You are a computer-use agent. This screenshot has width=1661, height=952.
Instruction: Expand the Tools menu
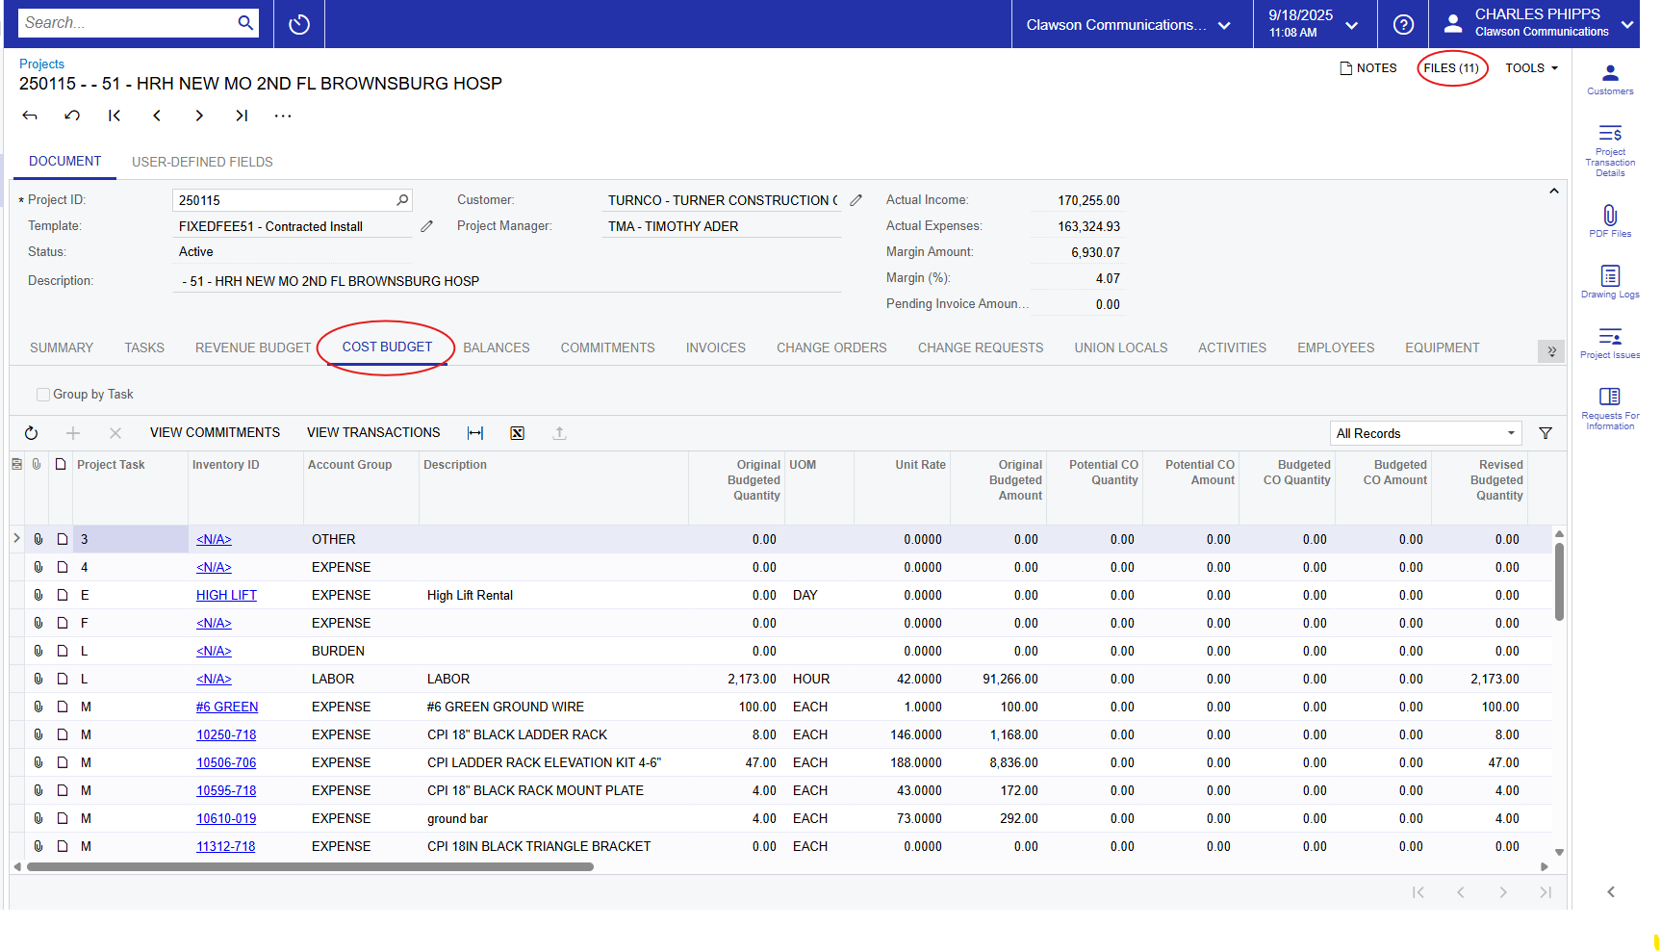coord(1531,68)
